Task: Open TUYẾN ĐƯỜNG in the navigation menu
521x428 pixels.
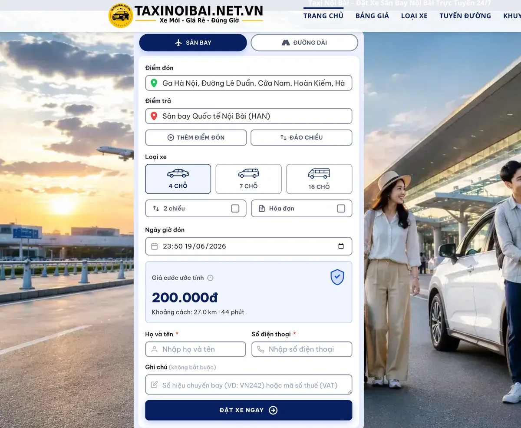Action: 465,16
